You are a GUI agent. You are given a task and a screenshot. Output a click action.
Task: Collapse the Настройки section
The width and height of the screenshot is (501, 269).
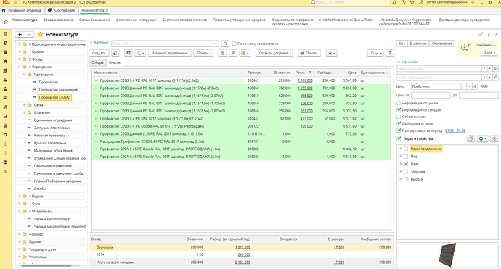408,62
